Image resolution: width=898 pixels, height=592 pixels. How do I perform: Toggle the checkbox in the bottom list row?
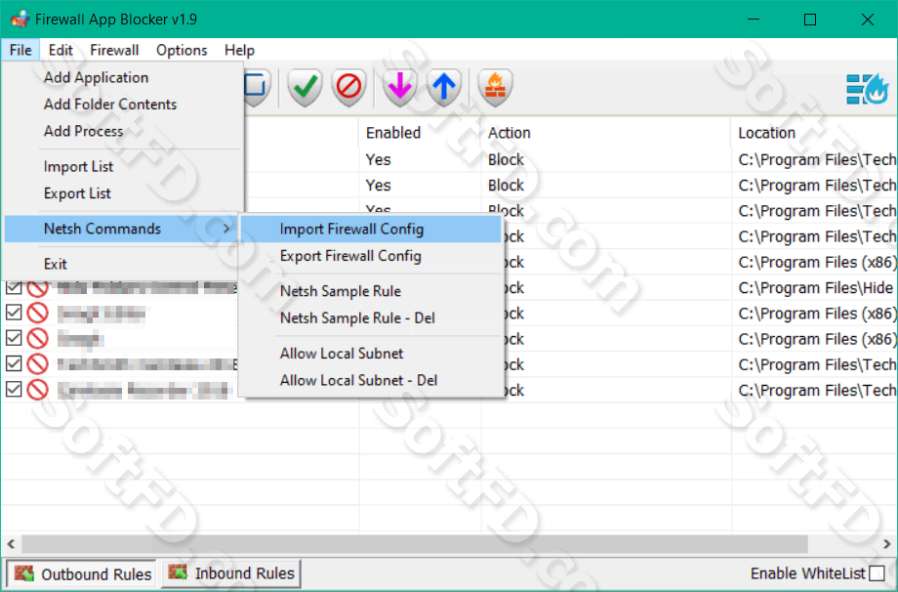tap(14, 390)
